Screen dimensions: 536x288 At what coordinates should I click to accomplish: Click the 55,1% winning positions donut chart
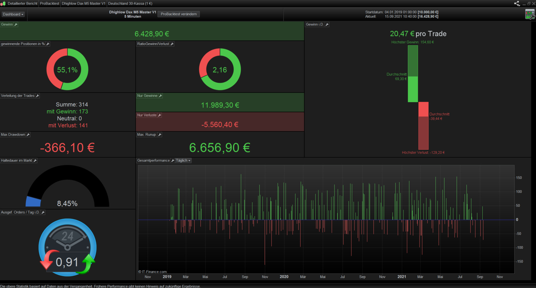click(67, 69)
